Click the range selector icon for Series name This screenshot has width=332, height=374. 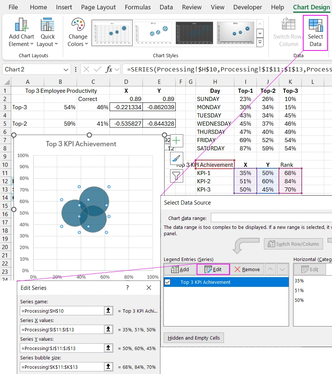click(x=108, y=310)
